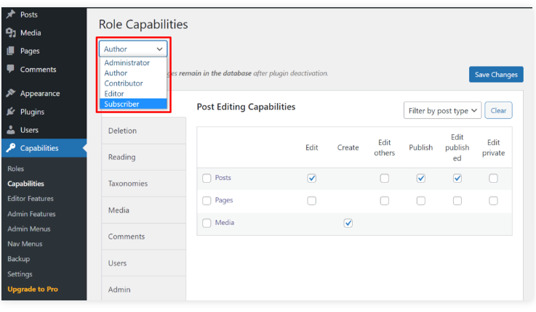Uncheck Publish capability for Posts
Image resolution: width=536 pixels, height=312 pixels.
[x=421, y=178]
